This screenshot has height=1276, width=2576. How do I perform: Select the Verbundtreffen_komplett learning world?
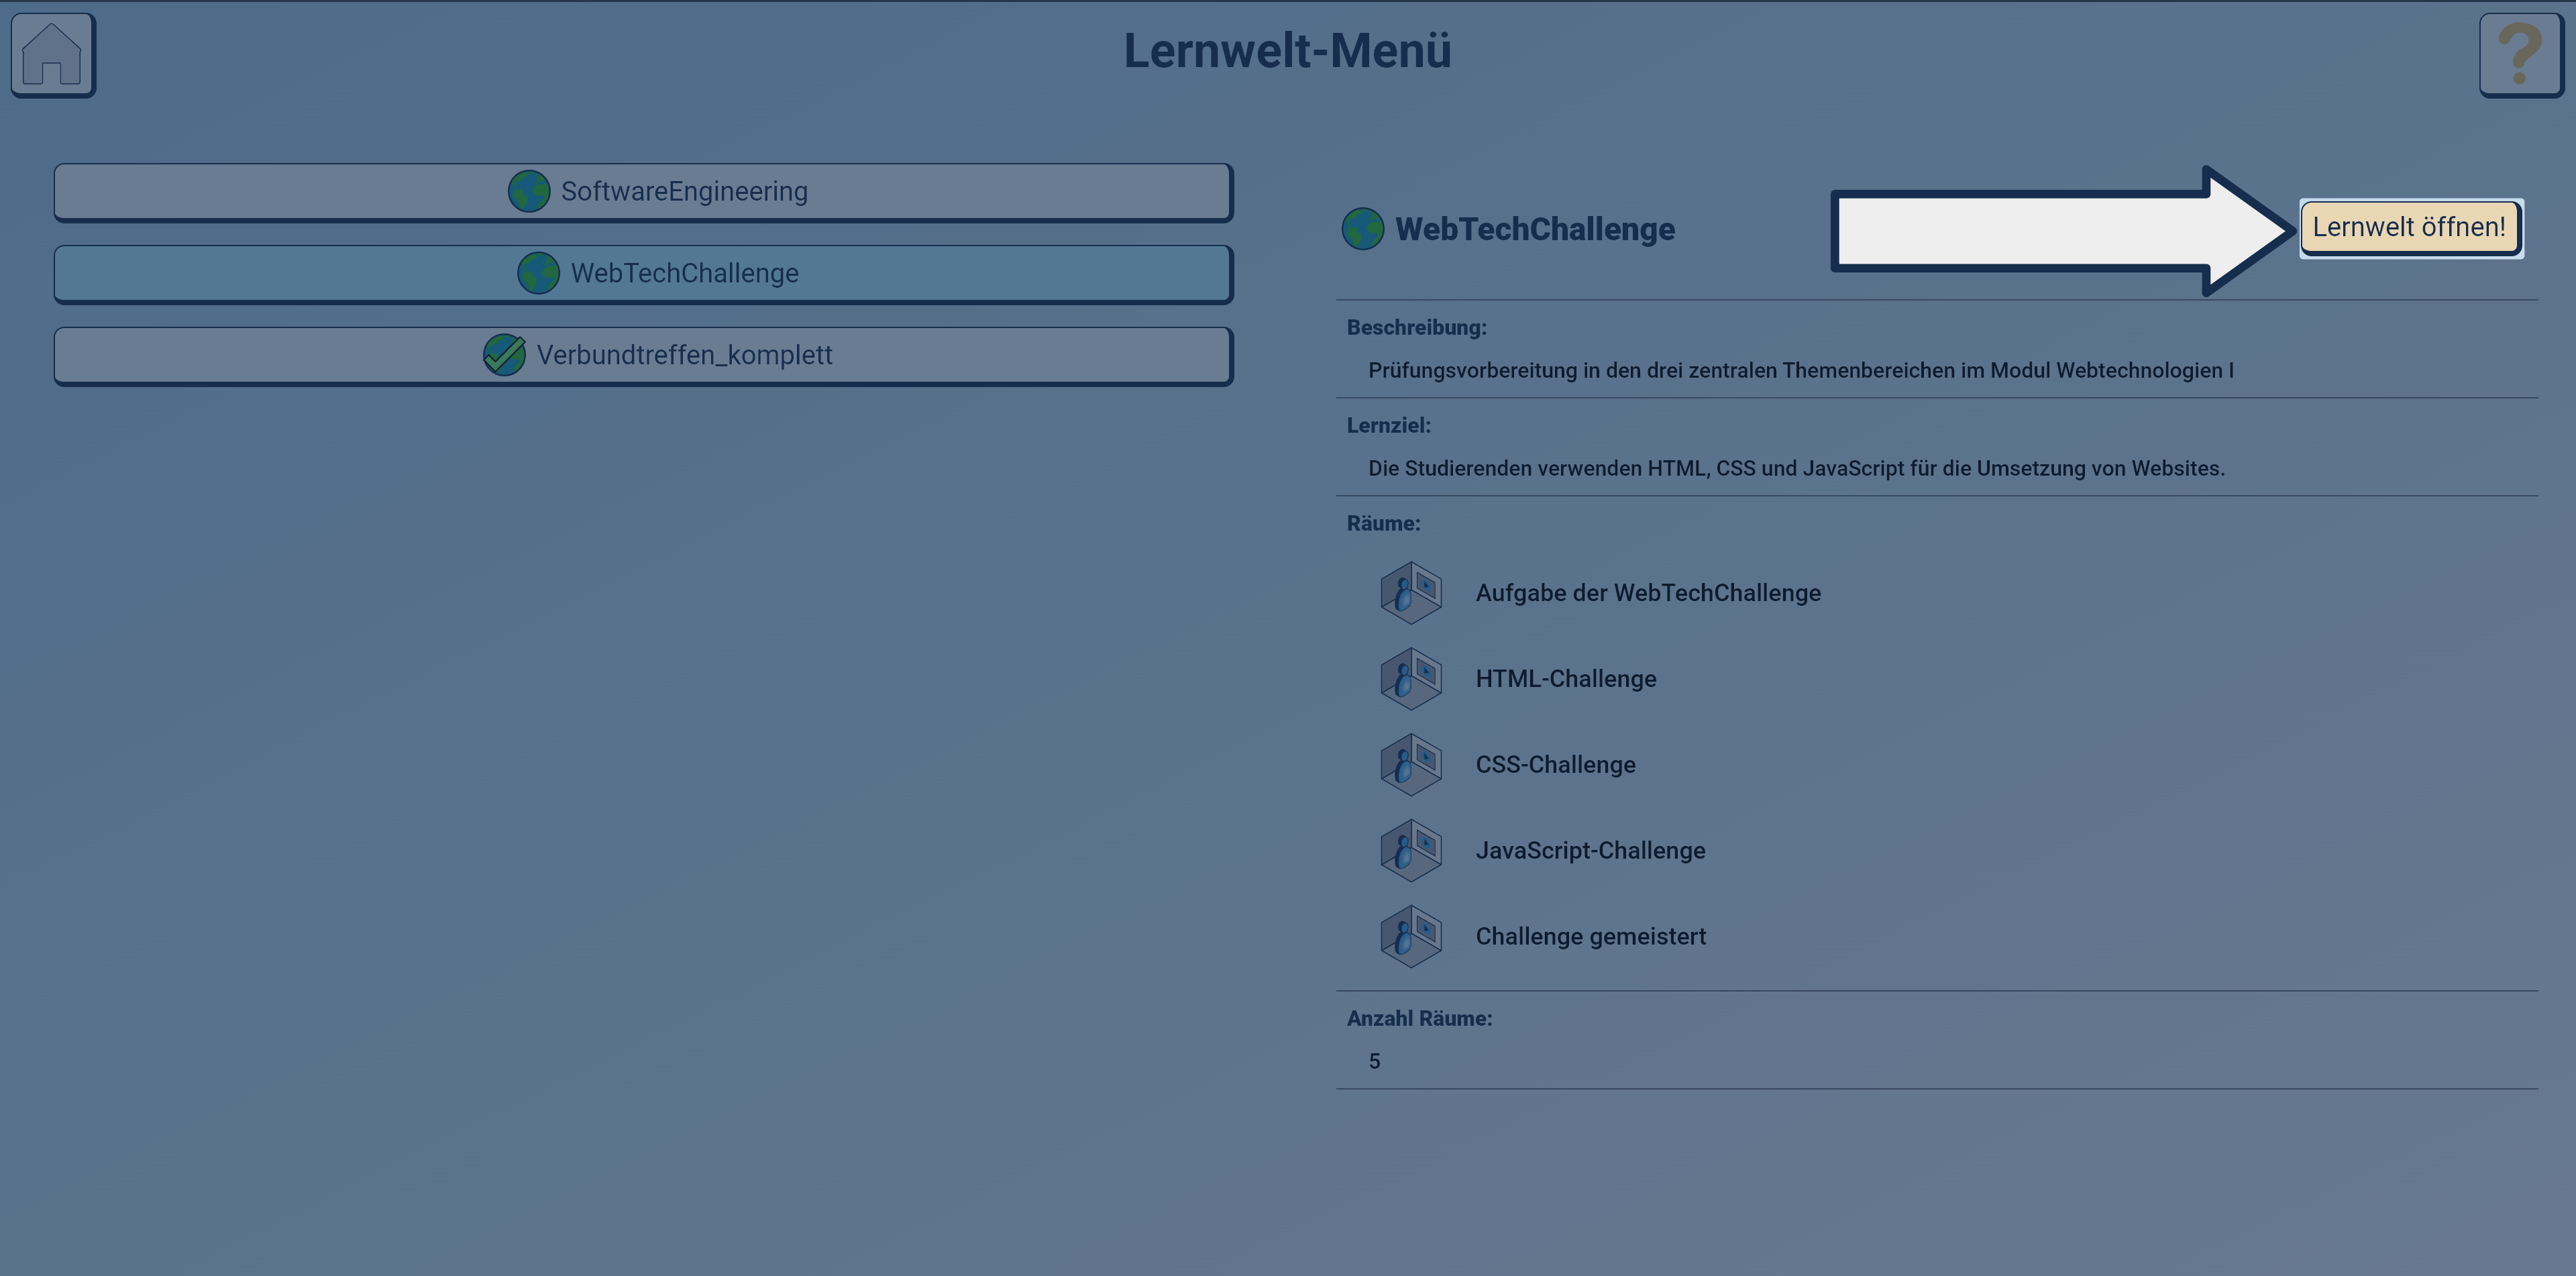click(x=643, y=356)
